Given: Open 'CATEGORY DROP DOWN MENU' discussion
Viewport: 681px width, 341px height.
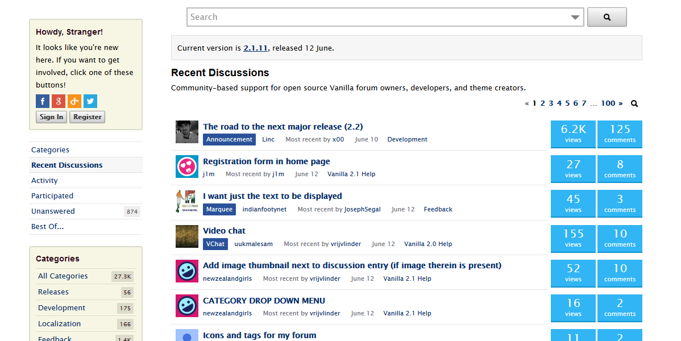Looking at the screenshot, I should pos(264,301).
